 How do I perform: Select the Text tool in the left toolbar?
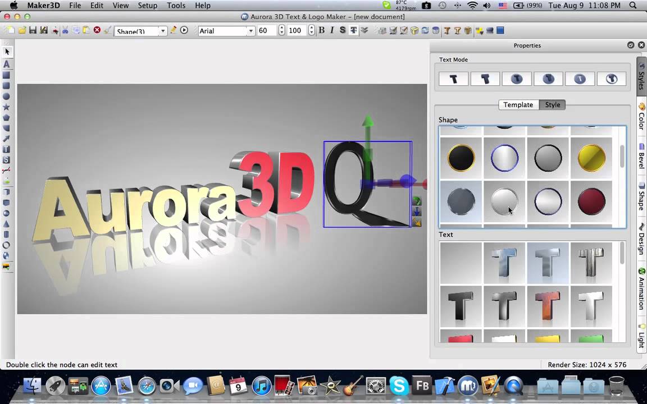pos(7,64)
